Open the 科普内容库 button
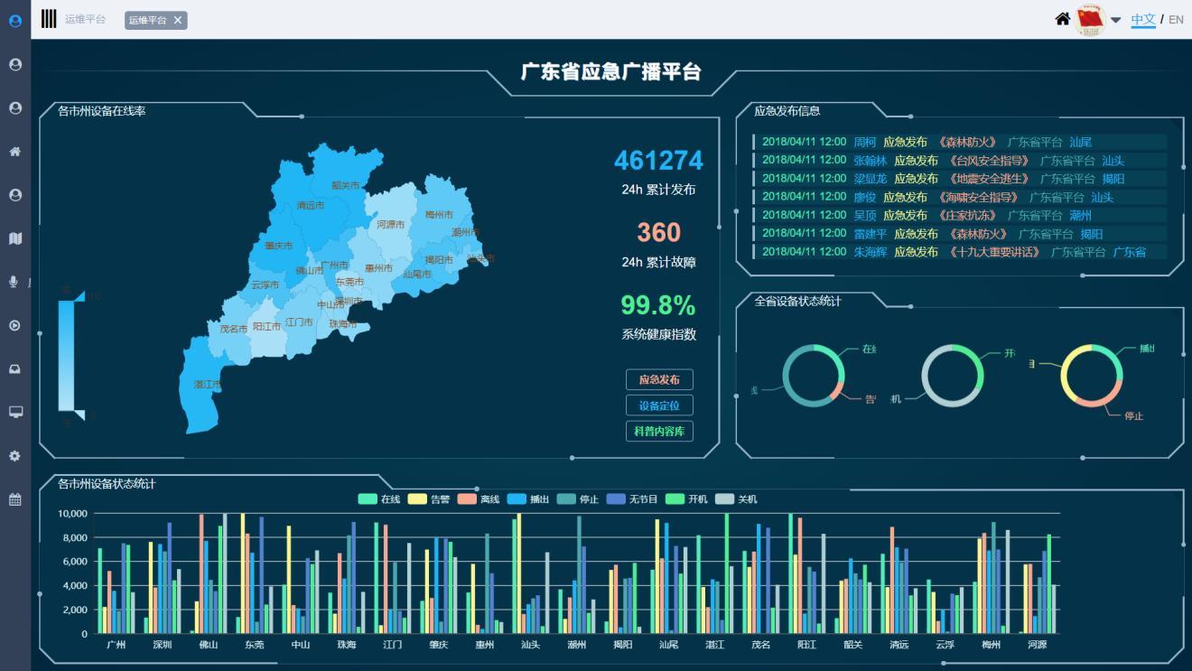Image resolution: width=1192 pixels, height=671 pixels. [659, 431]
